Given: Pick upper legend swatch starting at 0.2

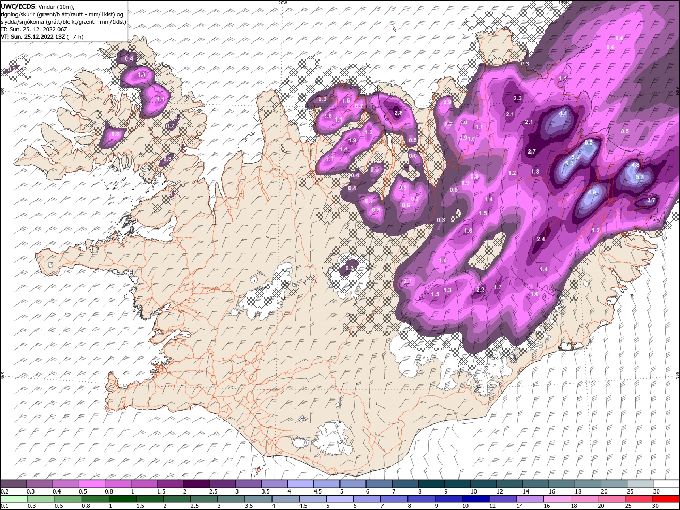Looking at the screenshot, I should pos(13,484).
